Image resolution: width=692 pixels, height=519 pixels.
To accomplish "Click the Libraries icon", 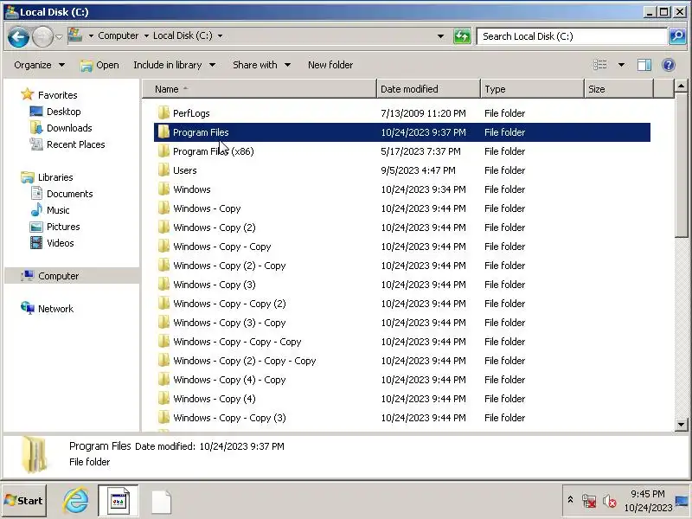I will pyautogui.click(x=28, y=177).
